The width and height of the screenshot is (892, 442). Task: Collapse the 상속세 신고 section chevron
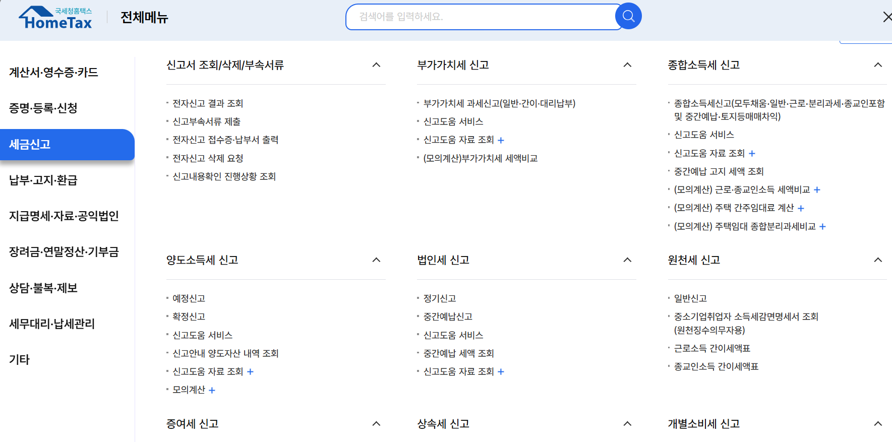coord(627,424)
